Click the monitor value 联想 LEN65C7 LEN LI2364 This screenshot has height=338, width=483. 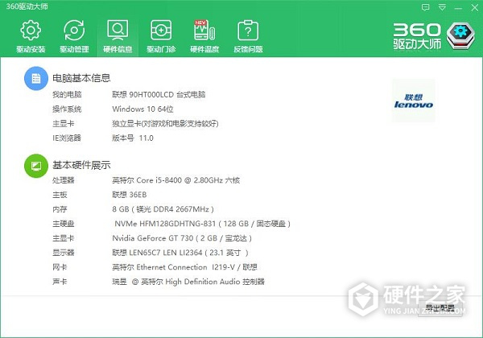click(x=180, y=253)
